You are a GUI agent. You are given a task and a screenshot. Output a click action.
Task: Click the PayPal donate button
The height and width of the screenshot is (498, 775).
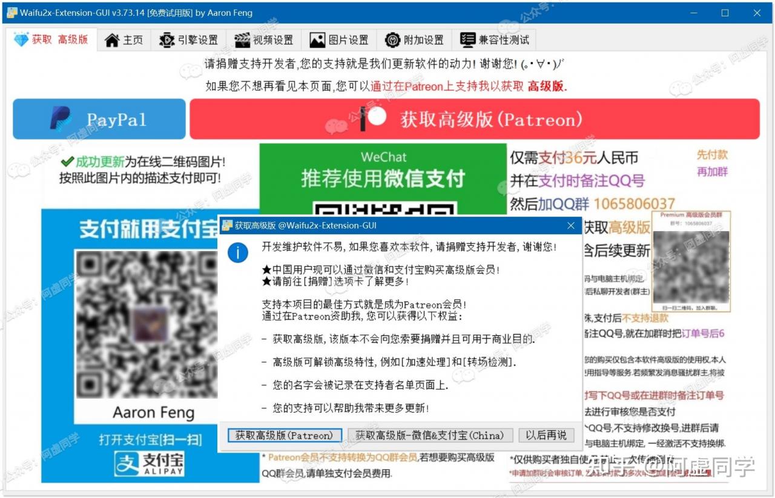point(99,119)
